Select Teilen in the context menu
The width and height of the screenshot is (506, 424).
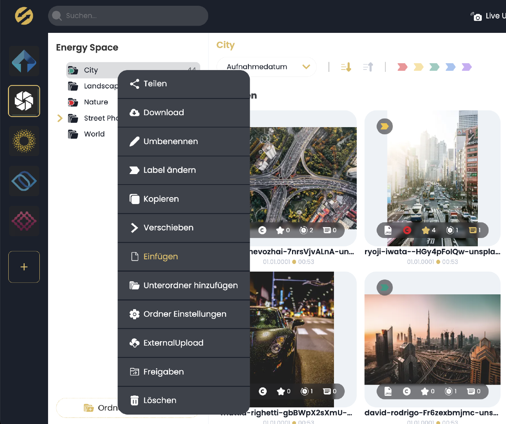click(155, 84)
